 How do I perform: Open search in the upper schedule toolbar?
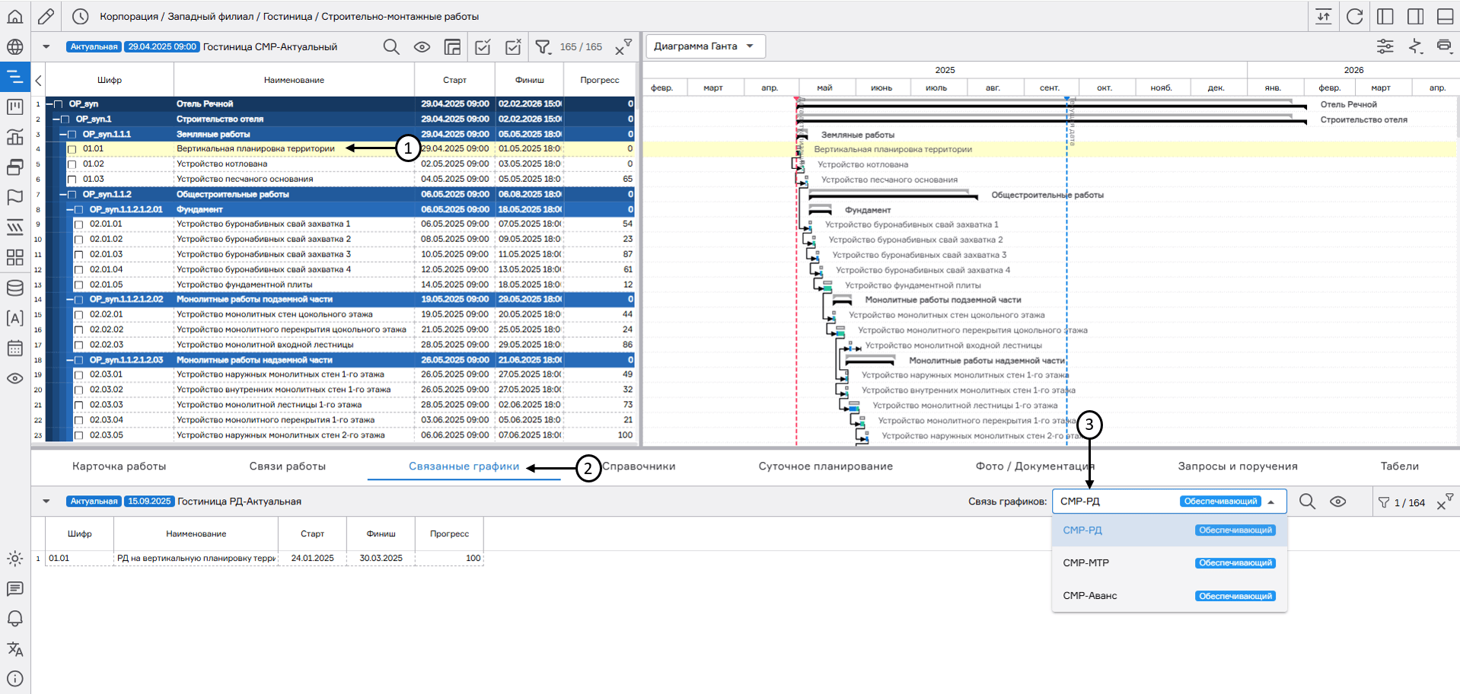pos(391,47)
